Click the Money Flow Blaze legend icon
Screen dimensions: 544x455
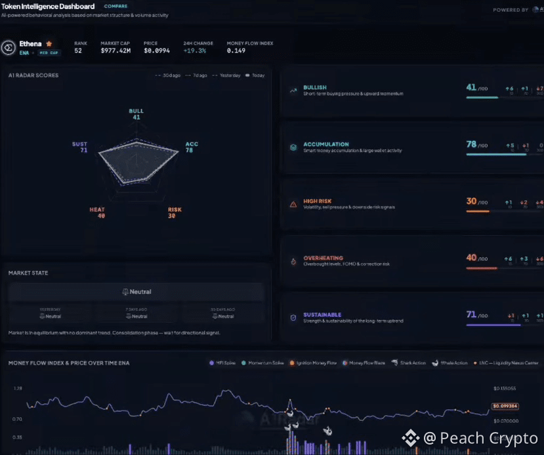345,363
